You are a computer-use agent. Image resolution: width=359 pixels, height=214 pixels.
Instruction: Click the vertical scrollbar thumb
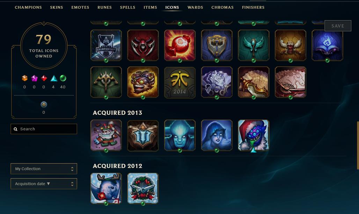[358, 145]
